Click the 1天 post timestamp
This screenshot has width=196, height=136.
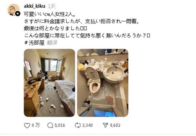tap(52, 6)
